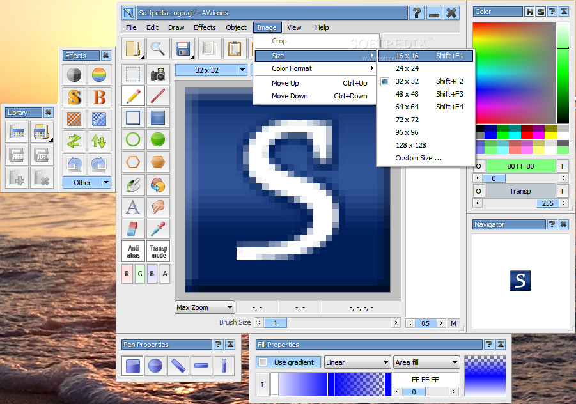576x404 pixels.
Task: Choose 16 x 16 size
Action: pyautogui.click(x=426, y=56)
